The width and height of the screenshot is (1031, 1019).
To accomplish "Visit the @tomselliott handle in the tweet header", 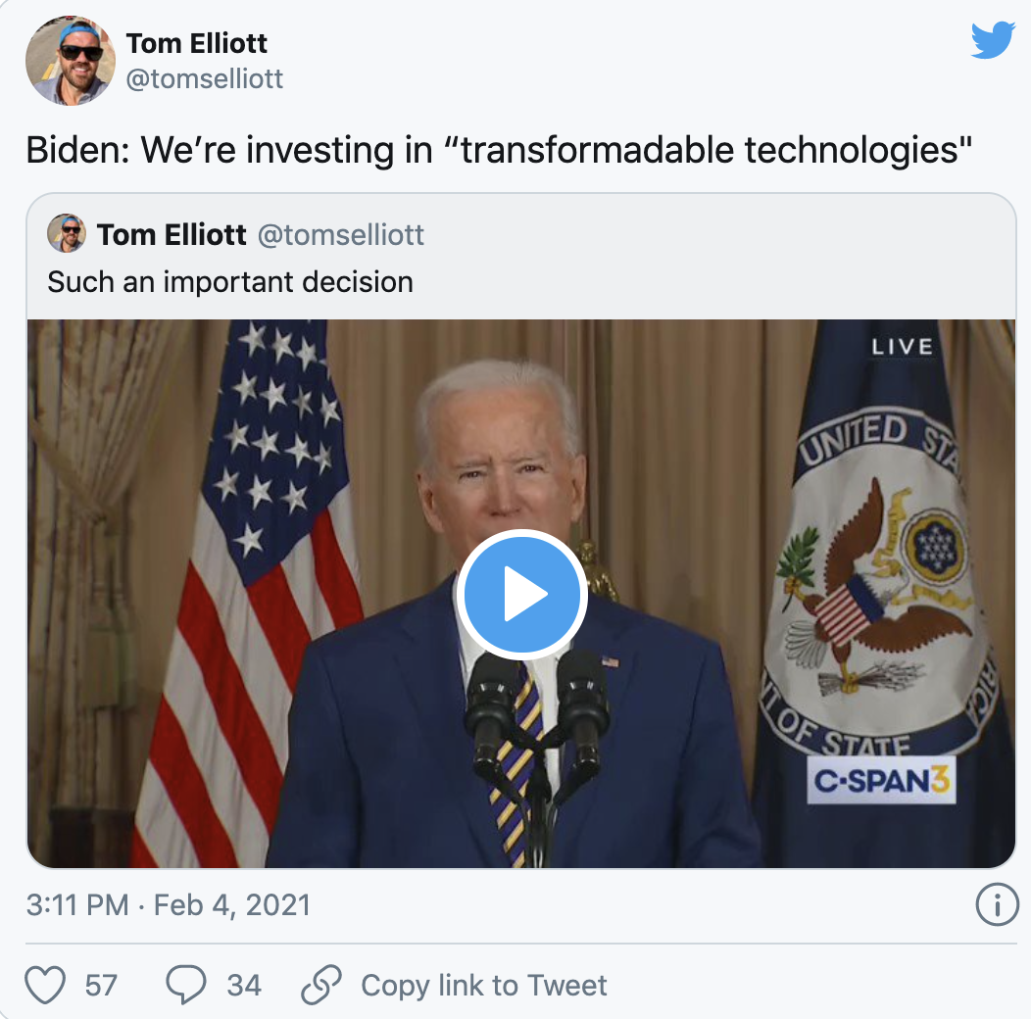I will tap(205, 79).
